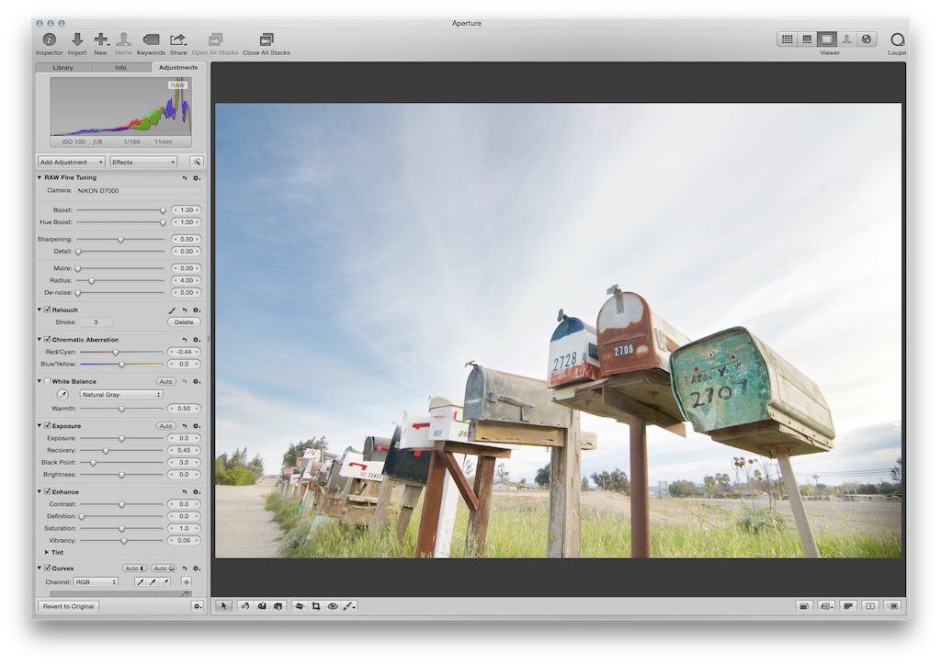Screen dimensions: 941x664
Task: Click the Saturation value field 1.0
Action: (184, 528)
